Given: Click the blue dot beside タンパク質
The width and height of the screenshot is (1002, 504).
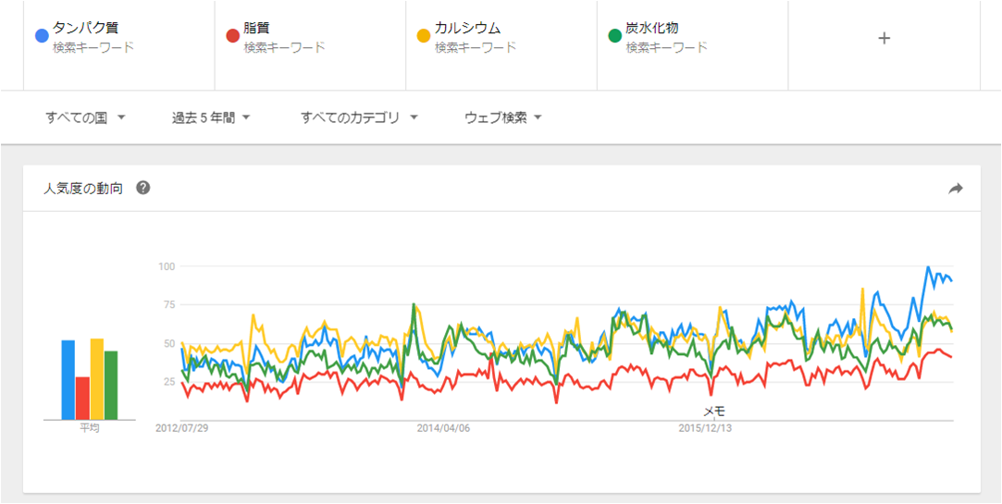Looking at the screenshot, I should (42, 37).
